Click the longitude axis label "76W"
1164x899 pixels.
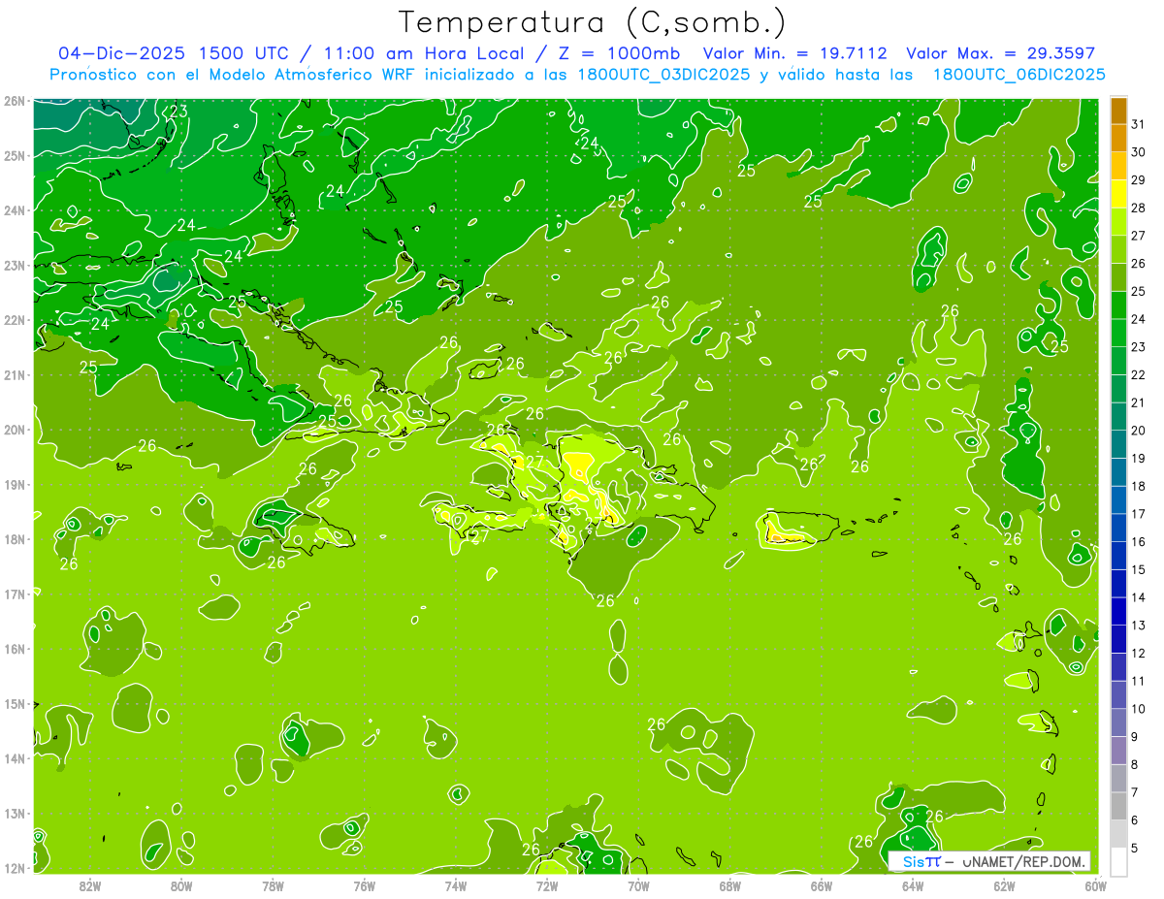364,885
